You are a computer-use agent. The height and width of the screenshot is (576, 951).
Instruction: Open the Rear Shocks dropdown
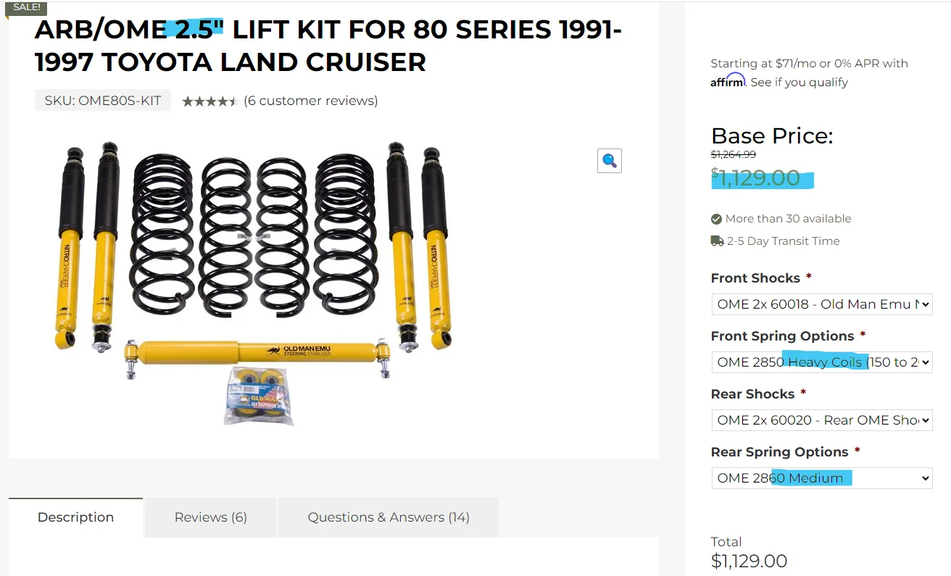pyautogui.click(x=822, y=420)
